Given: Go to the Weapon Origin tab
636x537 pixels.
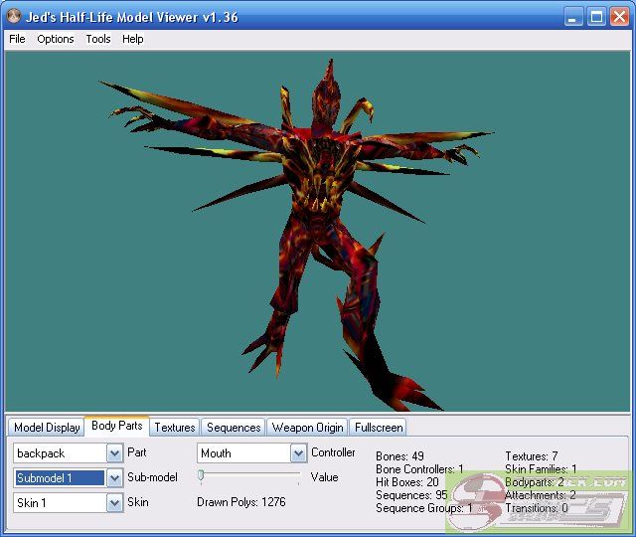Looking at the screenshot, I should point(307,428).
